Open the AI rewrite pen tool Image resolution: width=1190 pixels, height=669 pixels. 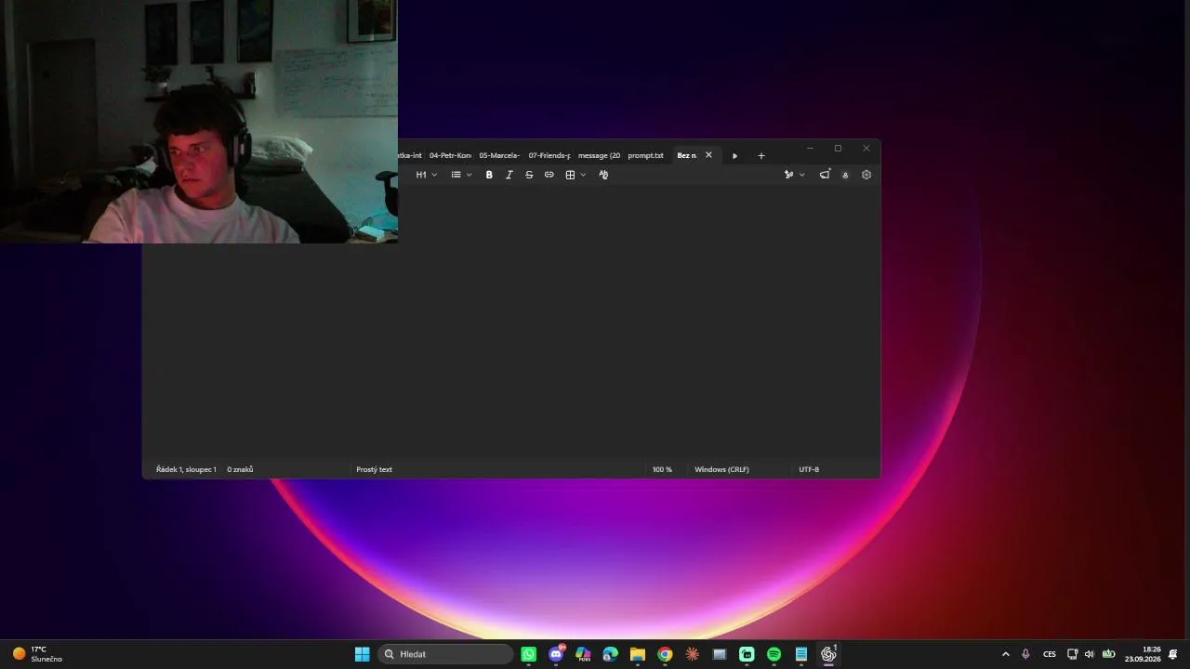click(x=788, y=175)
